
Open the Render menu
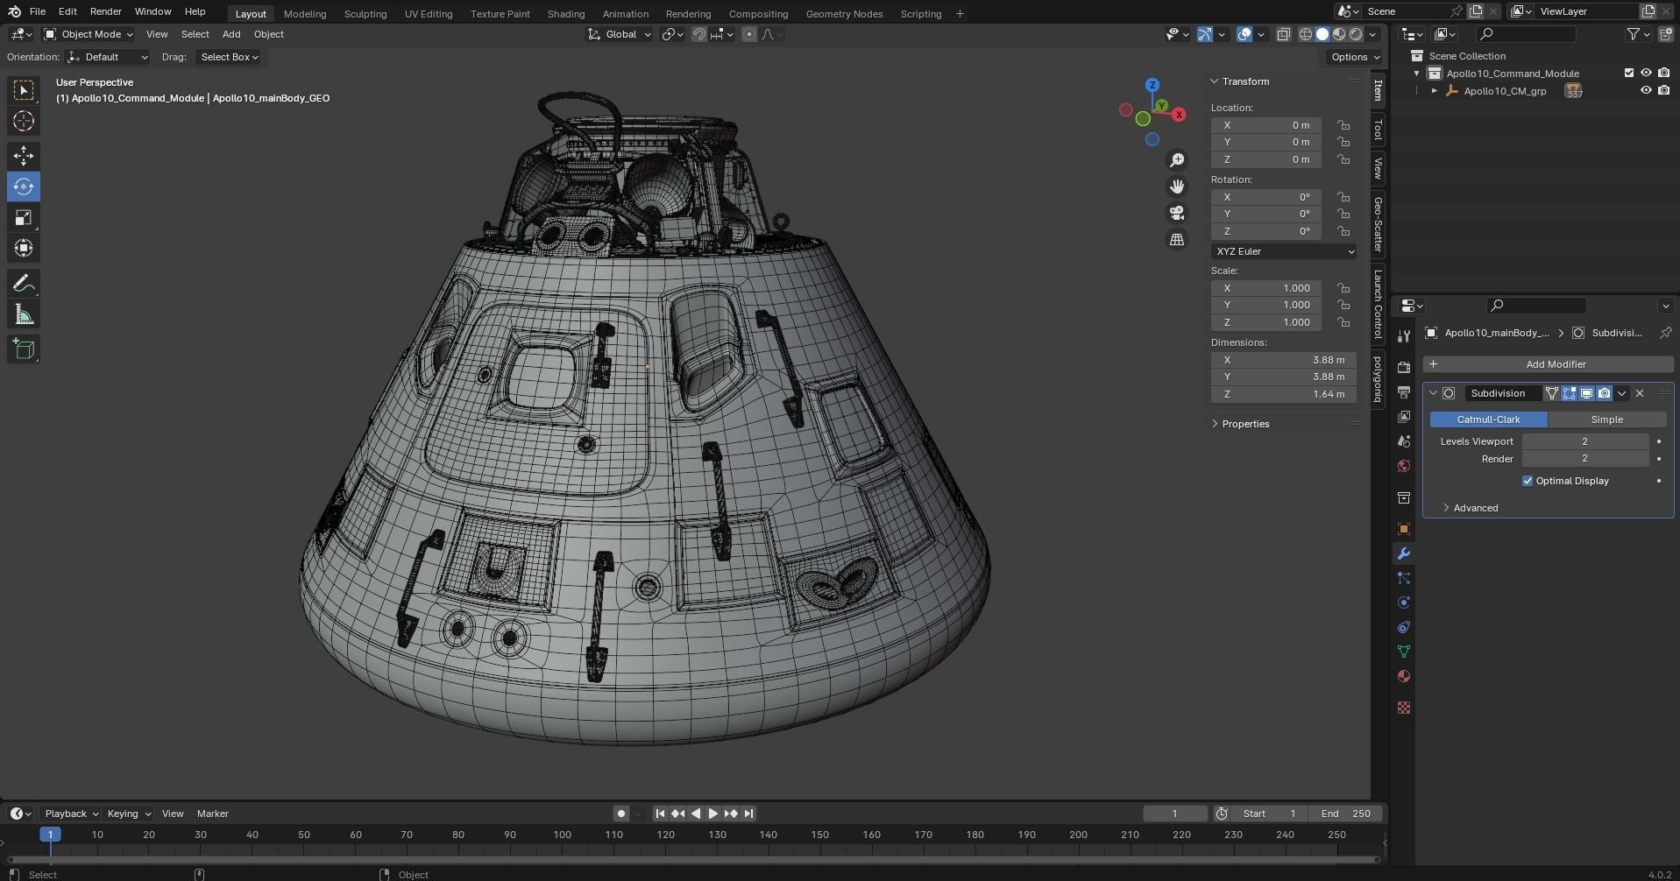(105, 11)
